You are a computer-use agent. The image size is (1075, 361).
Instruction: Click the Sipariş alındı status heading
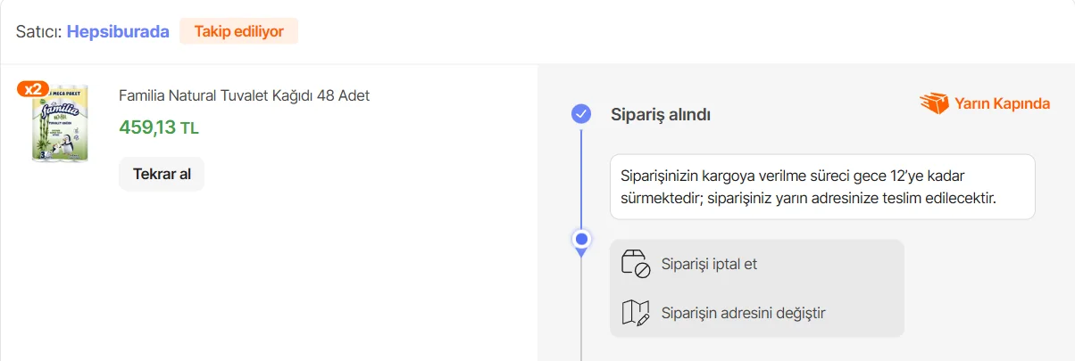tap(660, 114)
